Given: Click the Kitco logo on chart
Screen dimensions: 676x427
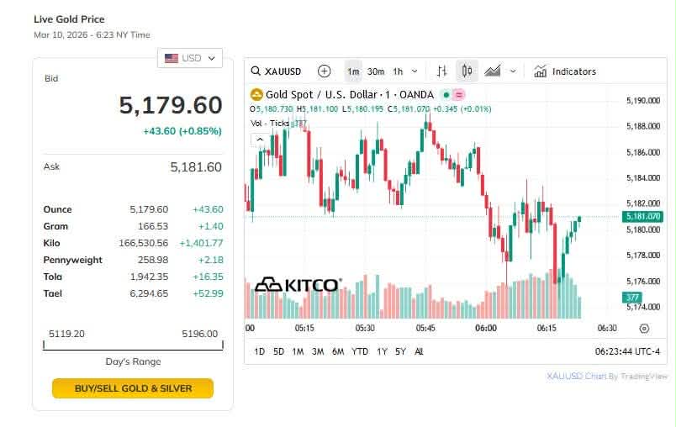Looking at the screenshot, I should click(x=298, y=285).
